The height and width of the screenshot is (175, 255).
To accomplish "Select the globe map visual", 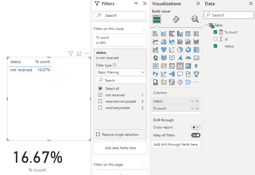I will click(155, 58).
